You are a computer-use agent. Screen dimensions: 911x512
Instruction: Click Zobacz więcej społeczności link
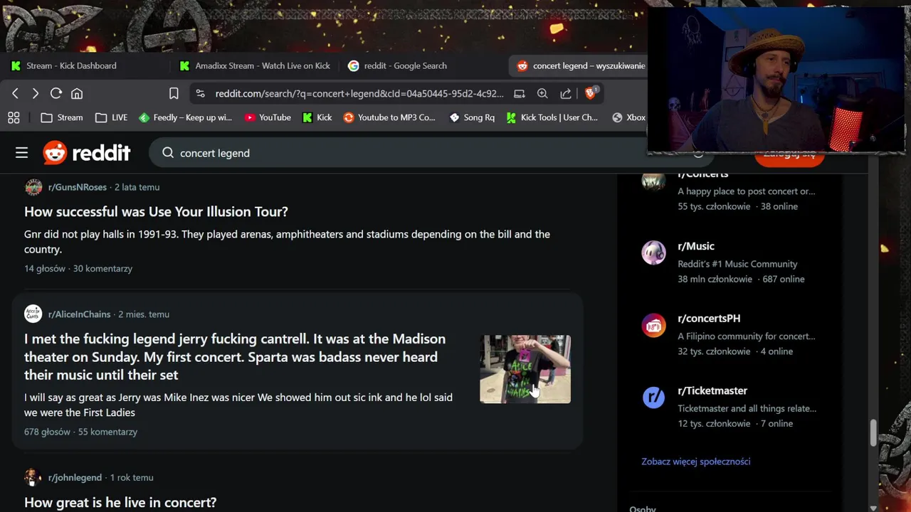pos(696,461)
